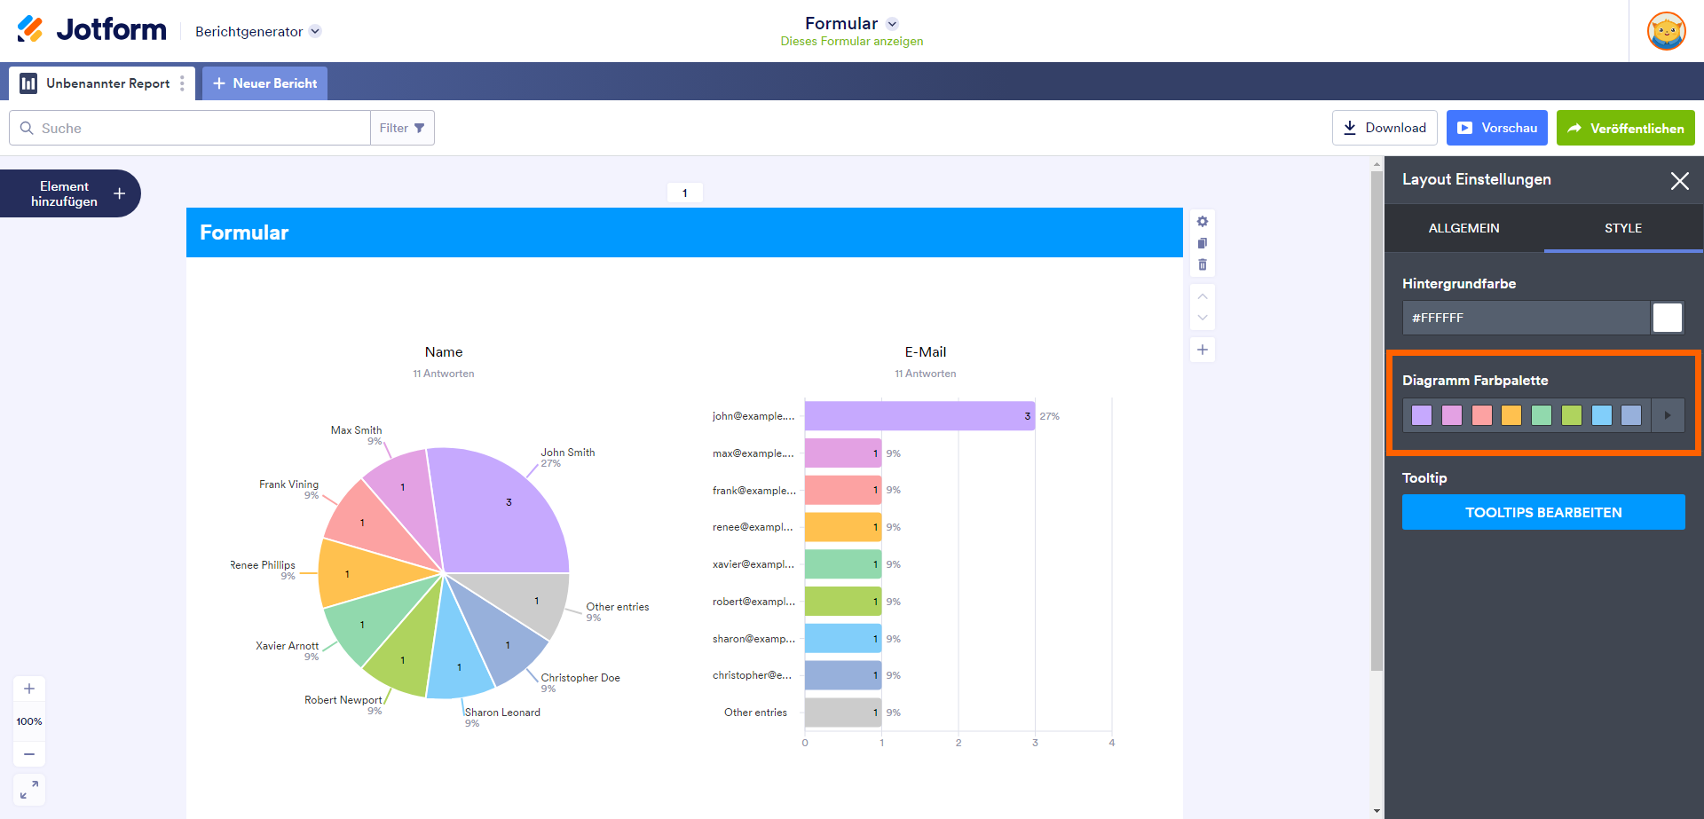This screenshot has width=1704, height=819.
Task: Expand the Formular title dropdown
Action: 892,24
